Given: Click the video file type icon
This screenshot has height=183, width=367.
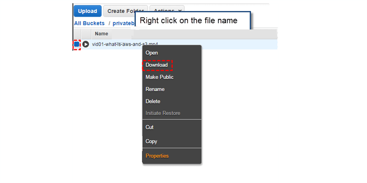Looking at the screenshot, I should tap(86, 44).
